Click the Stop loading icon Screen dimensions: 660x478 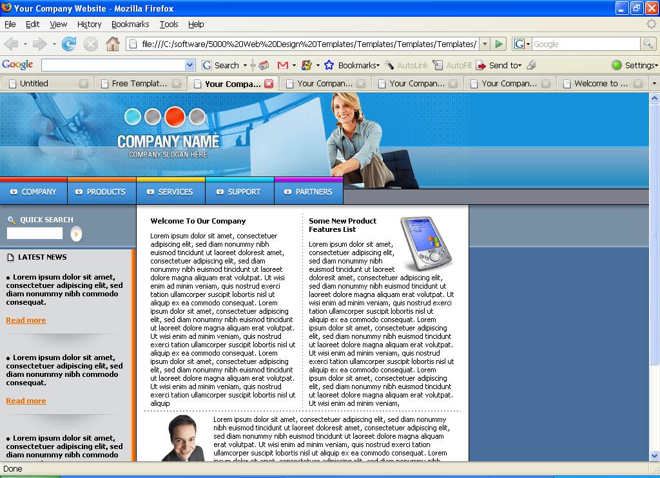[x=90, y=44]
